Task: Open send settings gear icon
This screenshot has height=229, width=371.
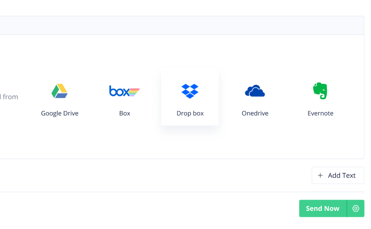Action: tap(356, 208)
